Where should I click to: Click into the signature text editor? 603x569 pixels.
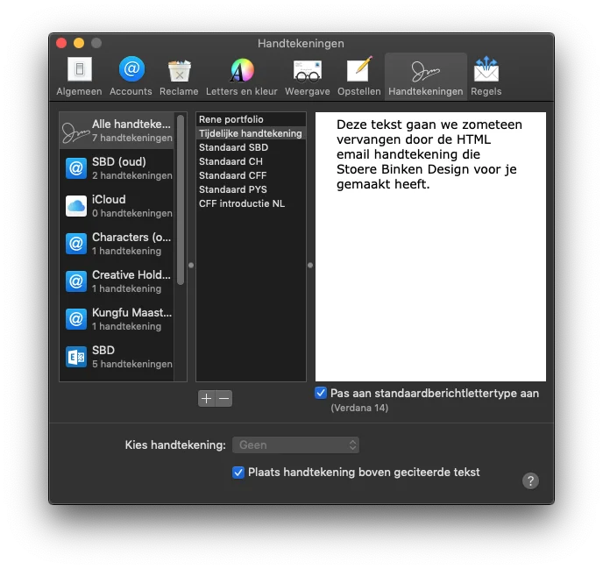coord(430,246)
